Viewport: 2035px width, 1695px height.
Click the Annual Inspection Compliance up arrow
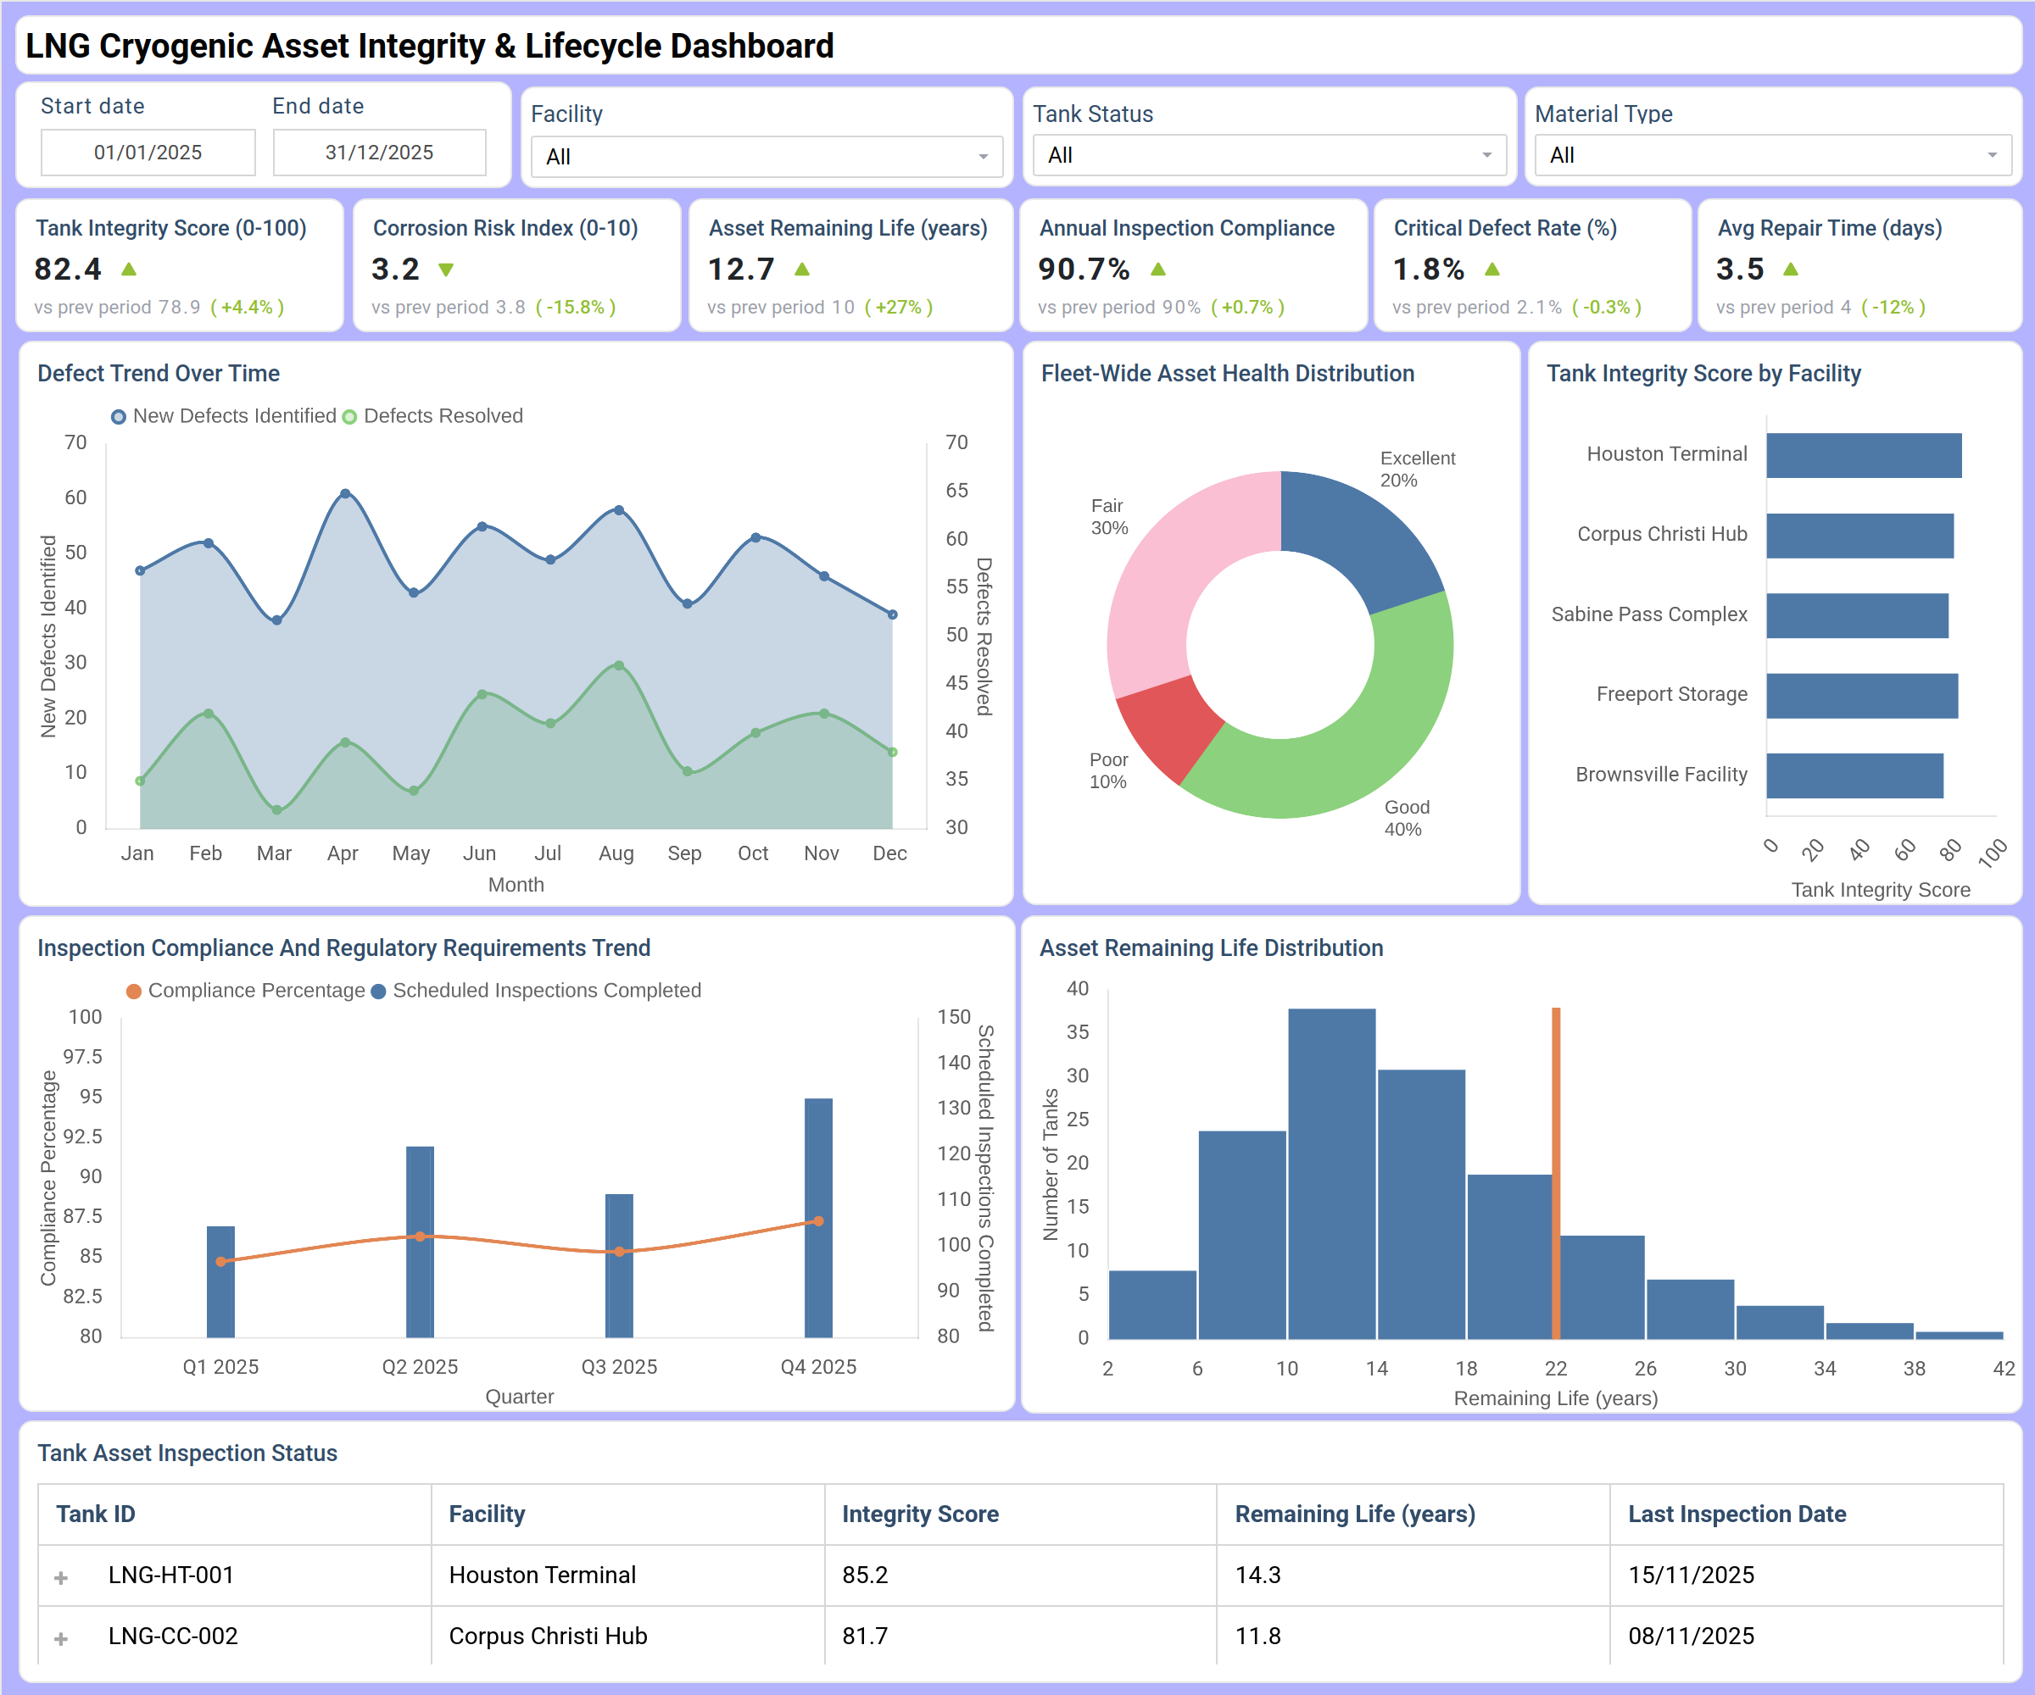pos(1158,269)
